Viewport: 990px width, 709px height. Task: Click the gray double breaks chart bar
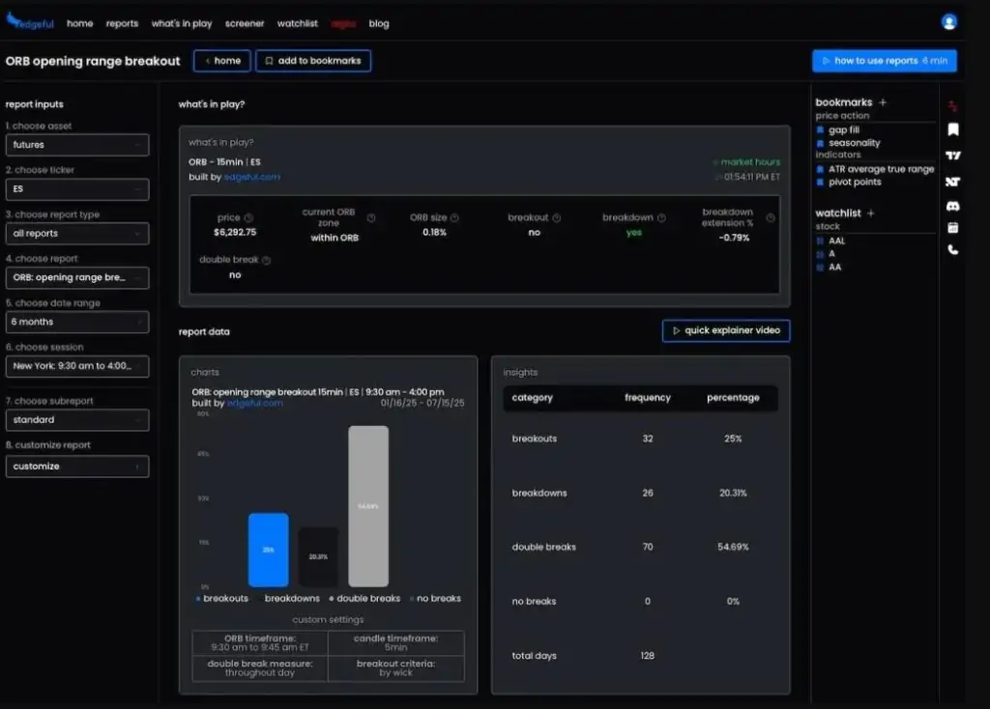[368, 506]
